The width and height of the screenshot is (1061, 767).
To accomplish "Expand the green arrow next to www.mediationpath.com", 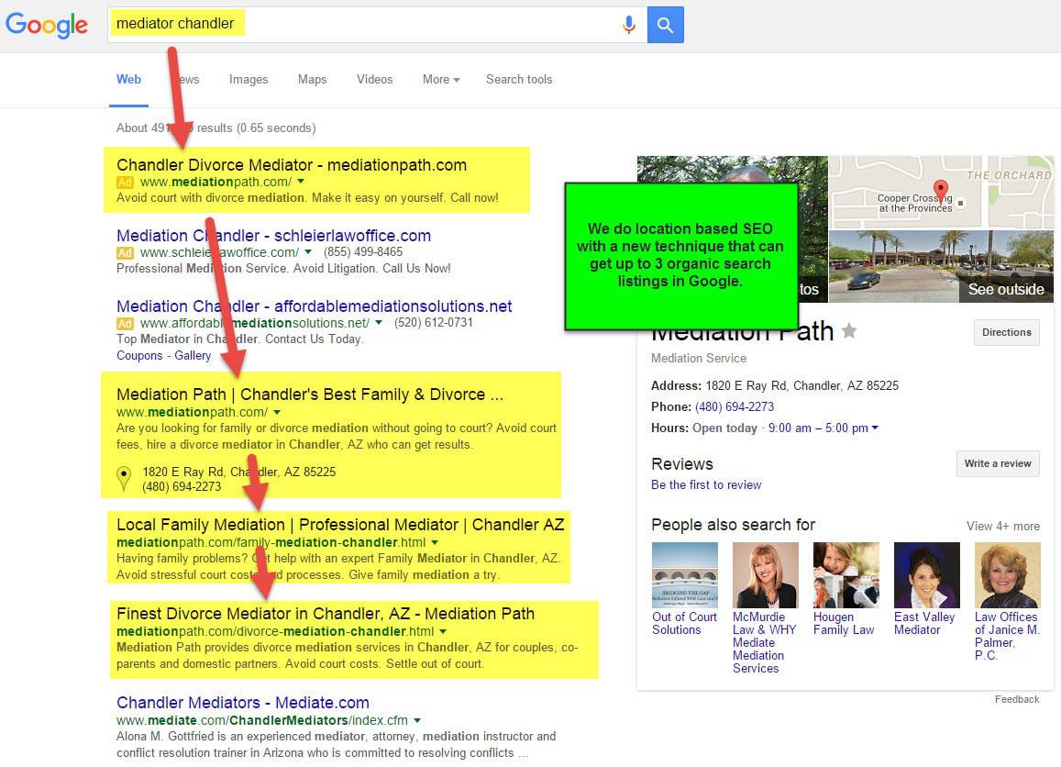I will tap(277, 413).
